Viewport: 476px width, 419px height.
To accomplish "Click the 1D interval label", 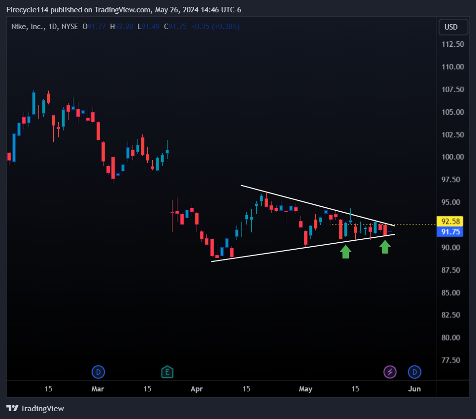I will point(53,27).
